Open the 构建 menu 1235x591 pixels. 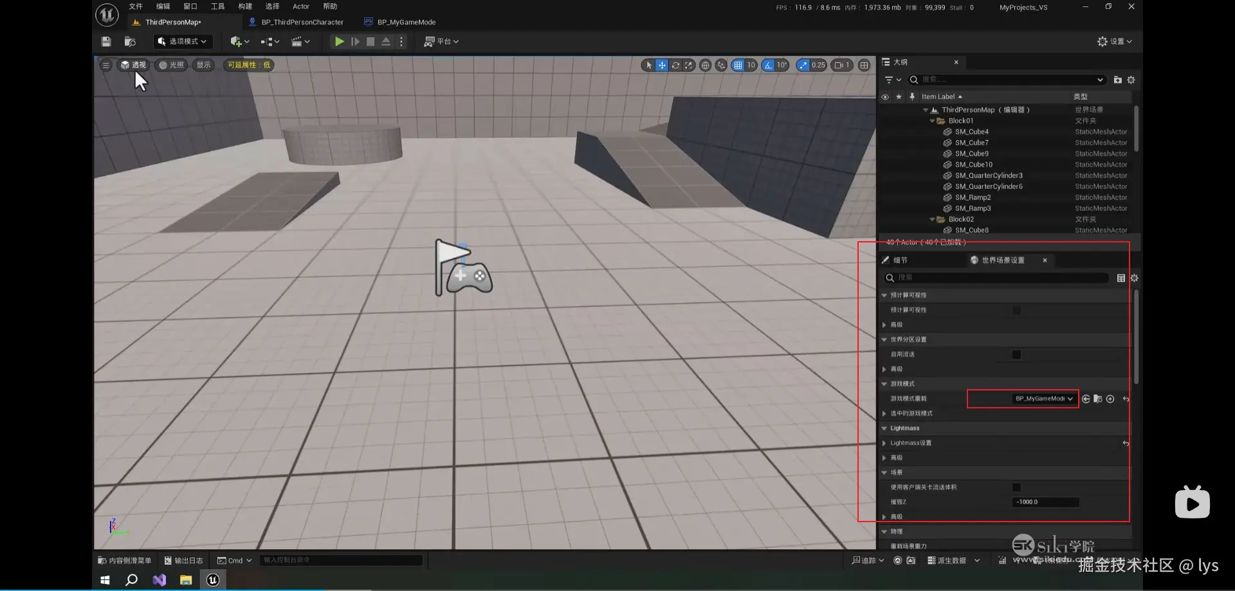245,6
